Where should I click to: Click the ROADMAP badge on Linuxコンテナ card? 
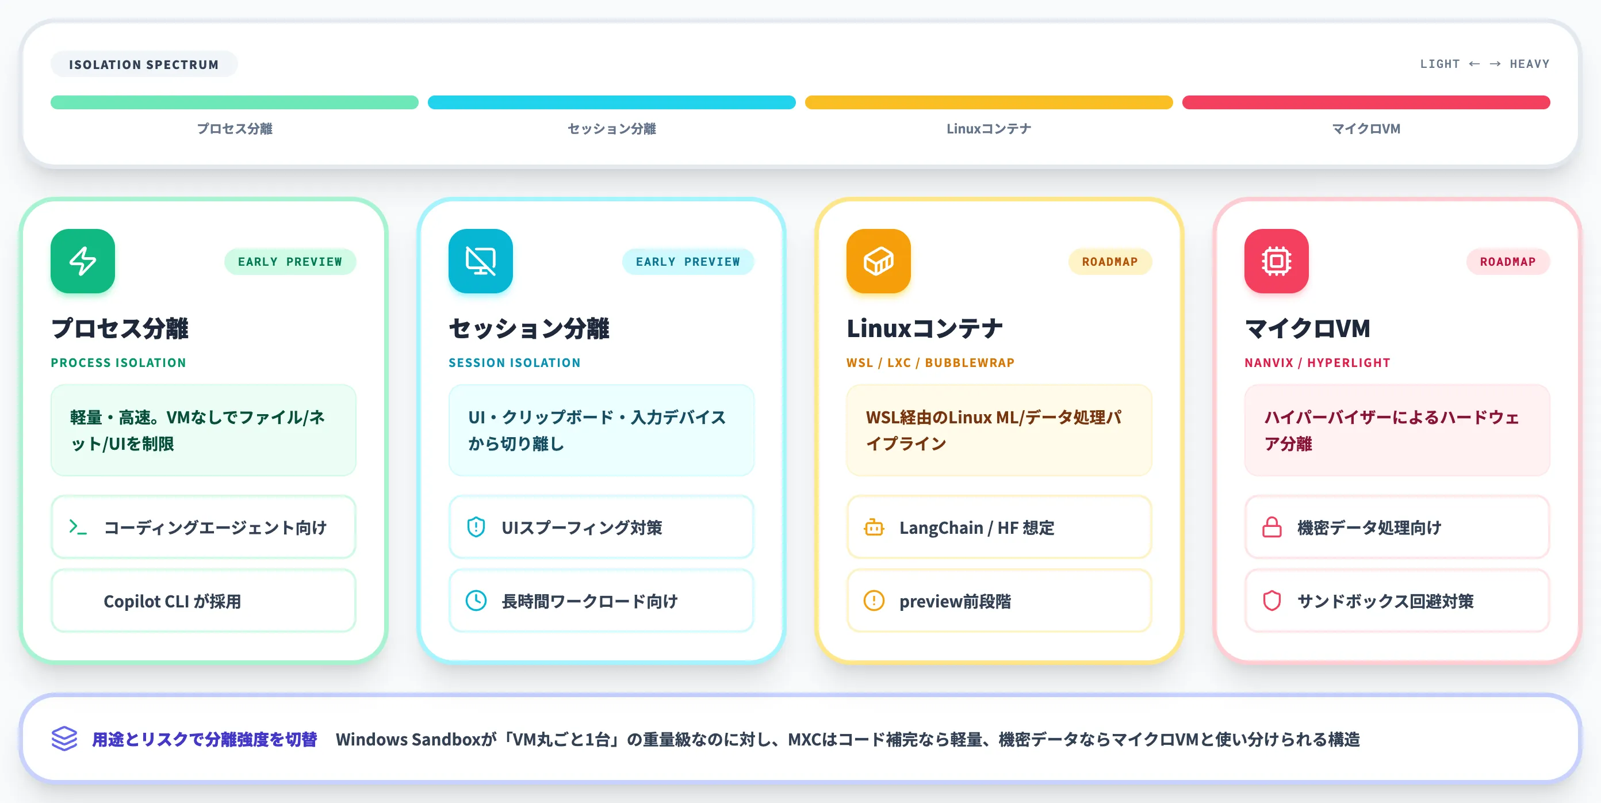point(1110,262)
